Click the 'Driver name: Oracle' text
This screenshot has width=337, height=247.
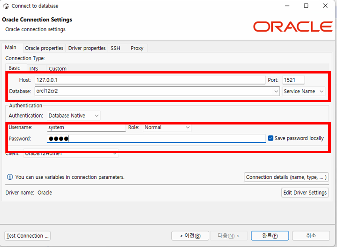click(x=29, y=193)
